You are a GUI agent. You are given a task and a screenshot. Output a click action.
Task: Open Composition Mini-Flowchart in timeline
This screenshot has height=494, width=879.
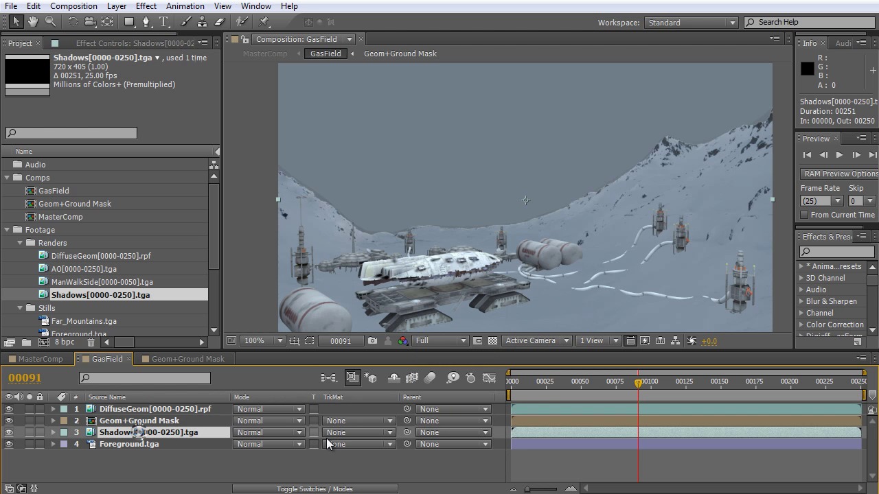click(x=329, y=377)
